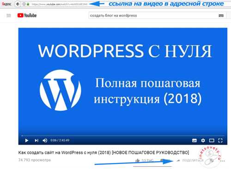Switch to theater mode
Image resolution: width=231 pixels, height=169 pixels.
[212, 140]
